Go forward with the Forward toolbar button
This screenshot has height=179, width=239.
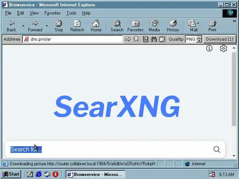point(35,26)
